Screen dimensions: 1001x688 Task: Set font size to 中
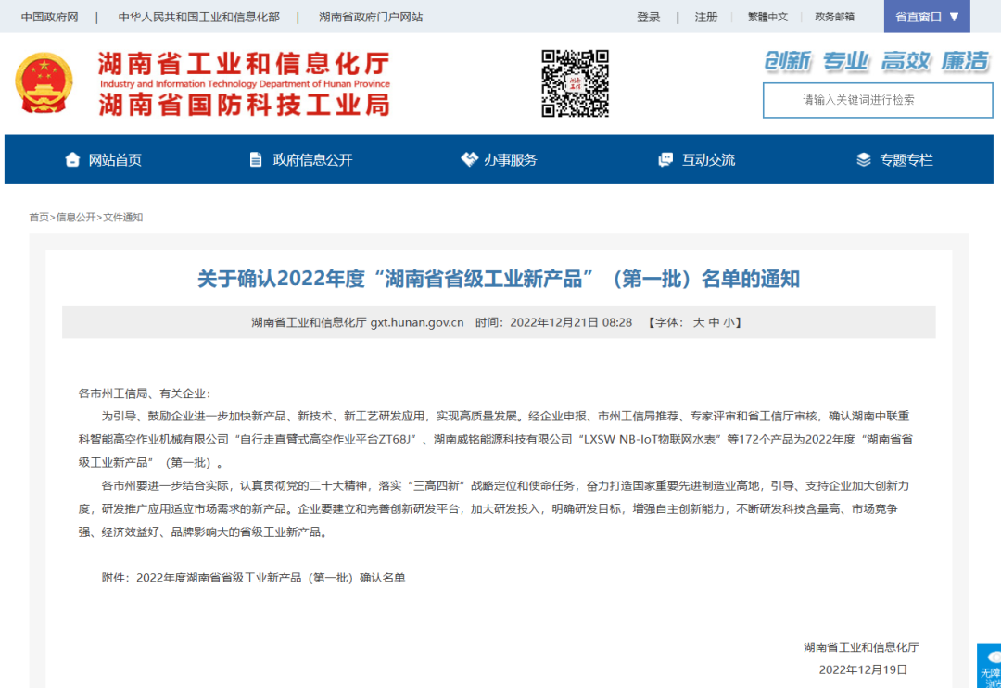714,322
